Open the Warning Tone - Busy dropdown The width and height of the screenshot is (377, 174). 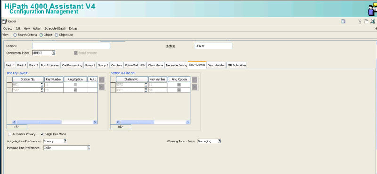pyautogui.click(x=219, y=141)
